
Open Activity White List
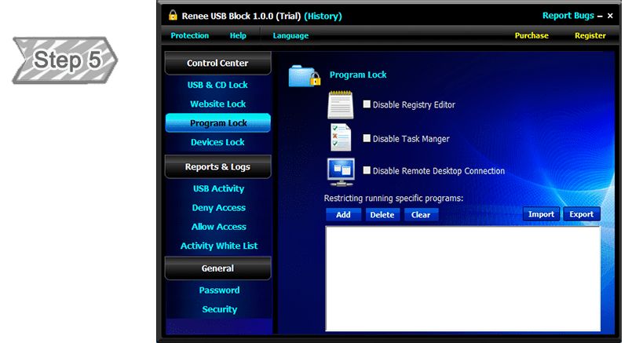coord(219,246)
